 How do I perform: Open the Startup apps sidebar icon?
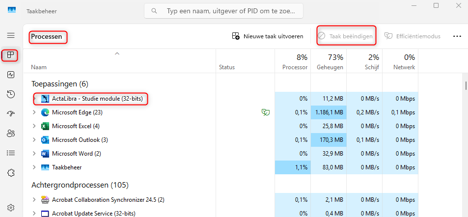(11, 114)
